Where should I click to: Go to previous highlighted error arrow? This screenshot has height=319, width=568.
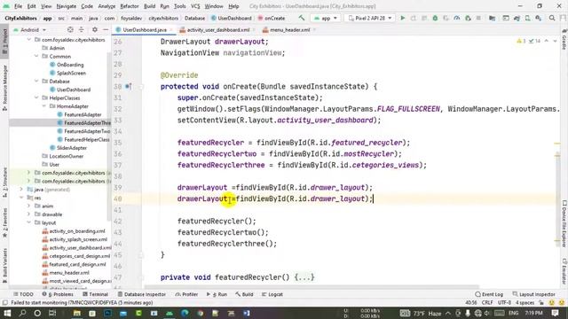coord(547,42)
